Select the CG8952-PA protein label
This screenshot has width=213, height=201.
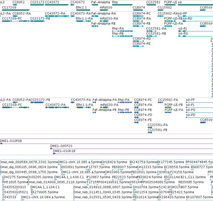(x=22, y=100)
